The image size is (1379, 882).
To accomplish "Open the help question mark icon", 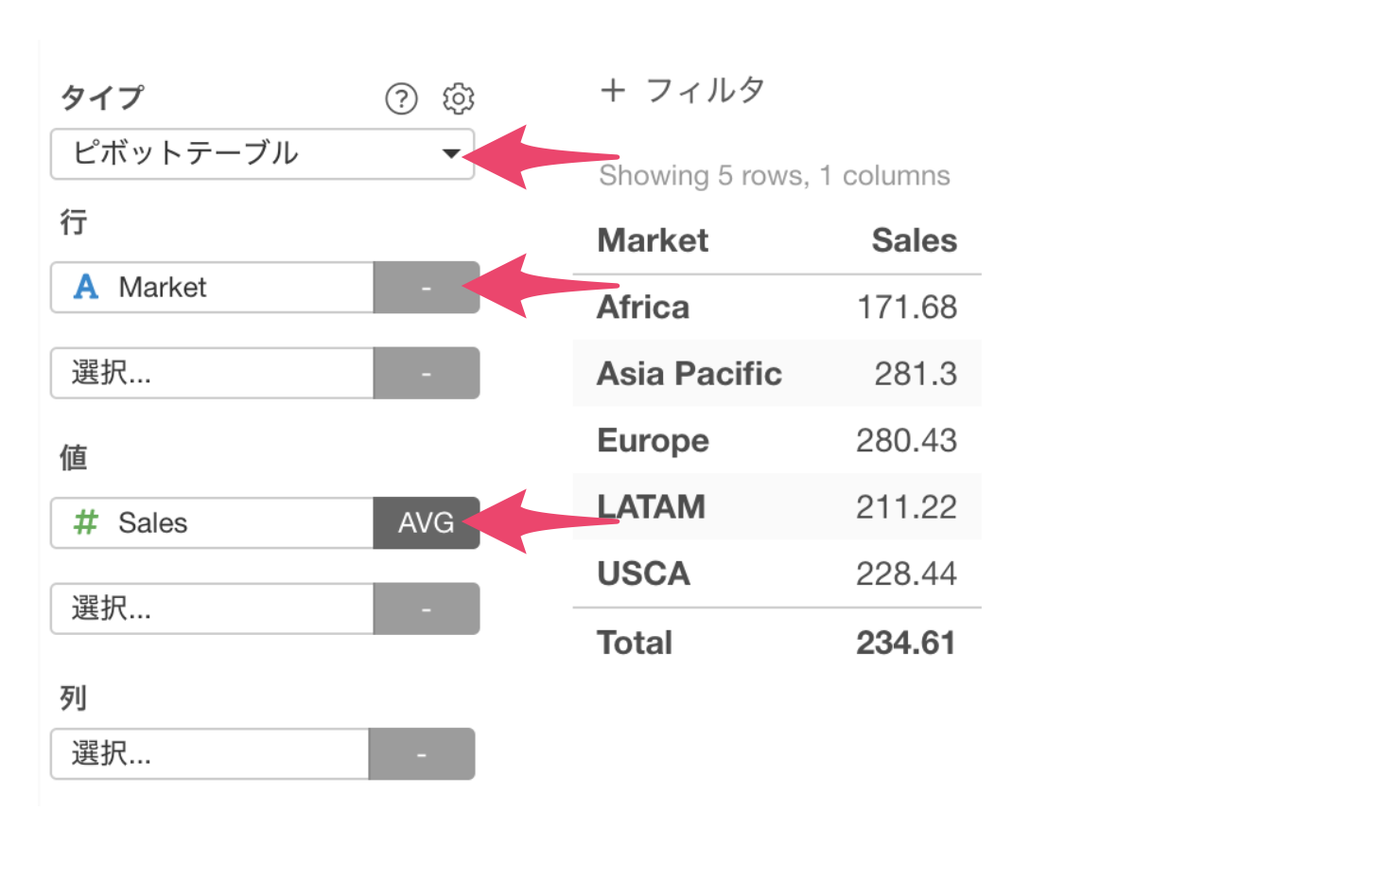I will pos(401,98).
